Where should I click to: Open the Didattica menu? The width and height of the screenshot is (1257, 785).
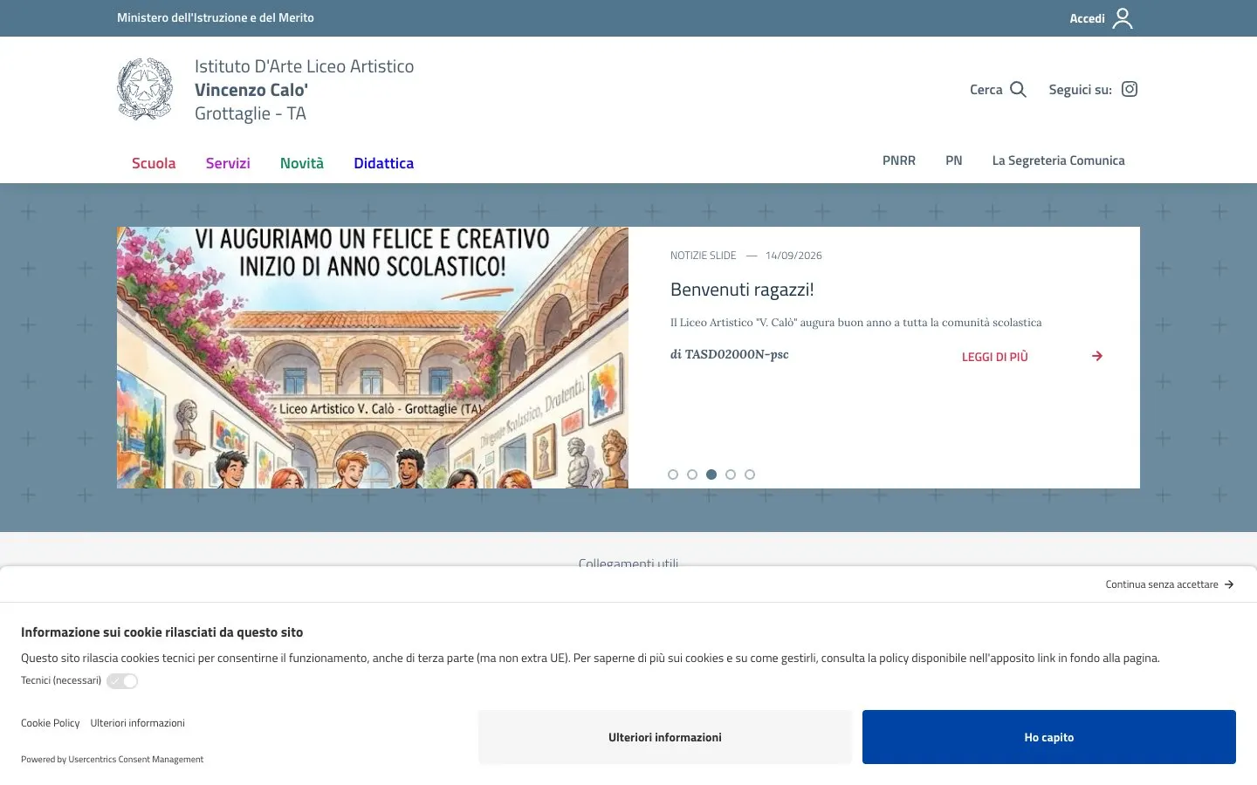tap(384, 163)
